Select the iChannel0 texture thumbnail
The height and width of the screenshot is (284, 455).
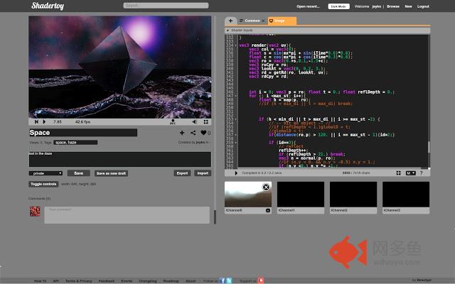pyautogui.click(x=248, y=195)
